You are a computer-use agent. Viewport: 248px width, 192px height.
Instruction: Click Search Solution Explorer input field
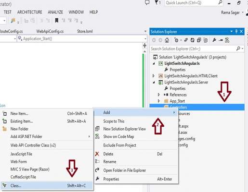click(x=193, y=49)
